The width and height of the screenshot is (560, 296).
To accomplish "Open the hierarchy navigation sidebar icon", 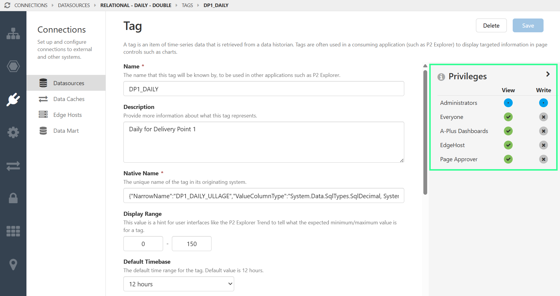I will pos(13,33).
